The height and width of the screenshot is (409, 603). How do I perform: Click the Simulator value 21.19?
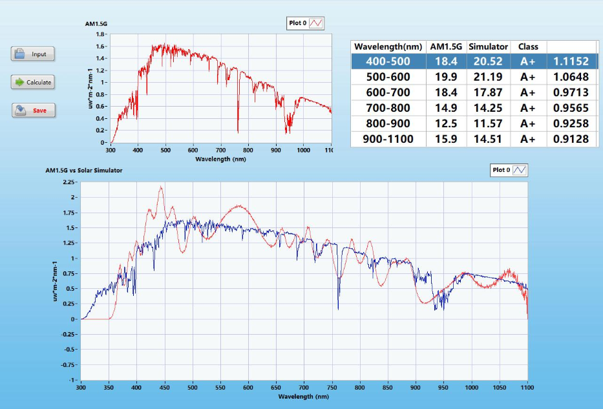[488, 77]
